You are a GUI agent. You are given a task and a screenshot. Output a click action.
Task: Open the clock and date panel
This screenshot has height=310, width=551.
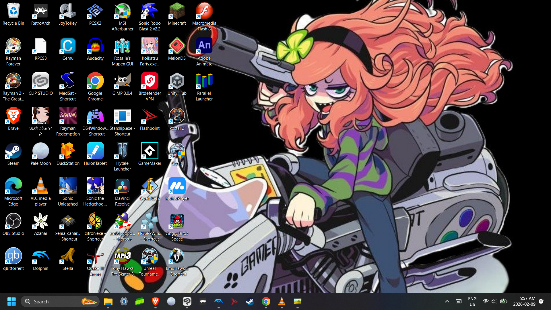(524, 301)
